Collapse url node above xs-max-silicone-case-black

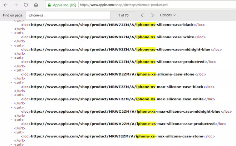click(11, 83)
